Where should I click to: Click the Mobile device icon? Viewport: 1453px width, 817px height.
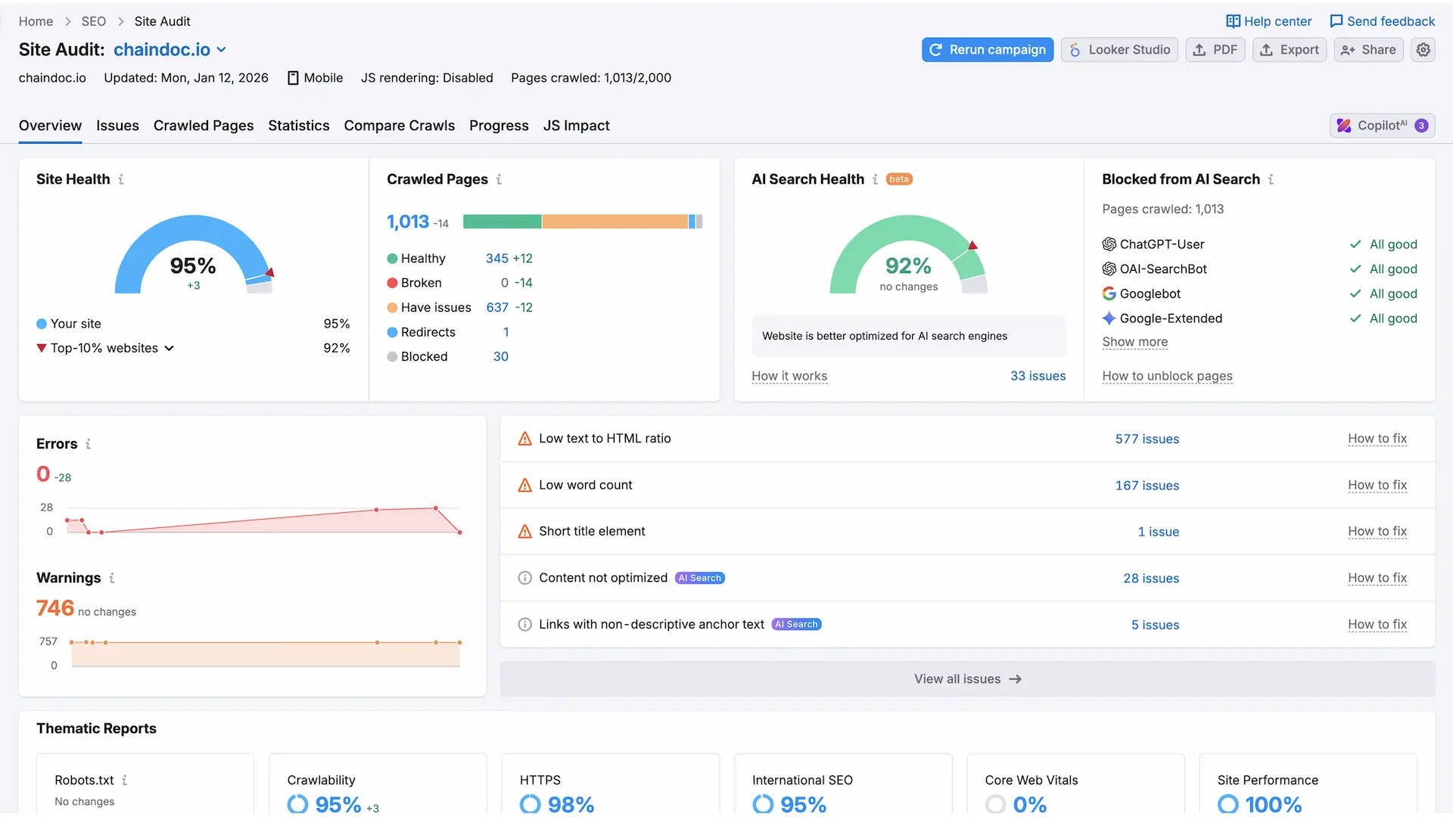coord(293,77)
